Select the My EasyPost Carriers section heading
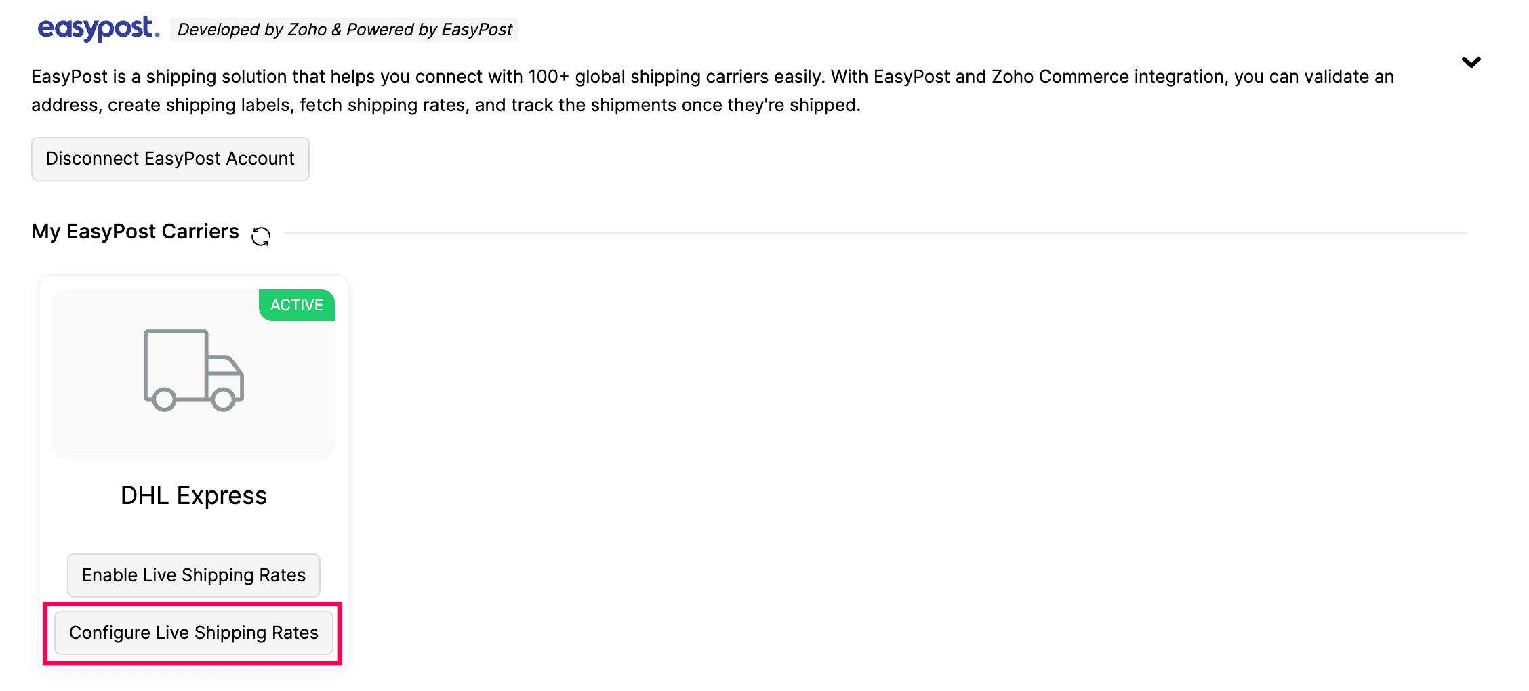Viewport: 1529px width, 691px height. tap(134, 231)
